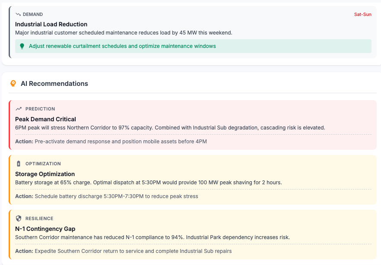Click the battery icon beside OPTIMIZATION

click(19, 164)
